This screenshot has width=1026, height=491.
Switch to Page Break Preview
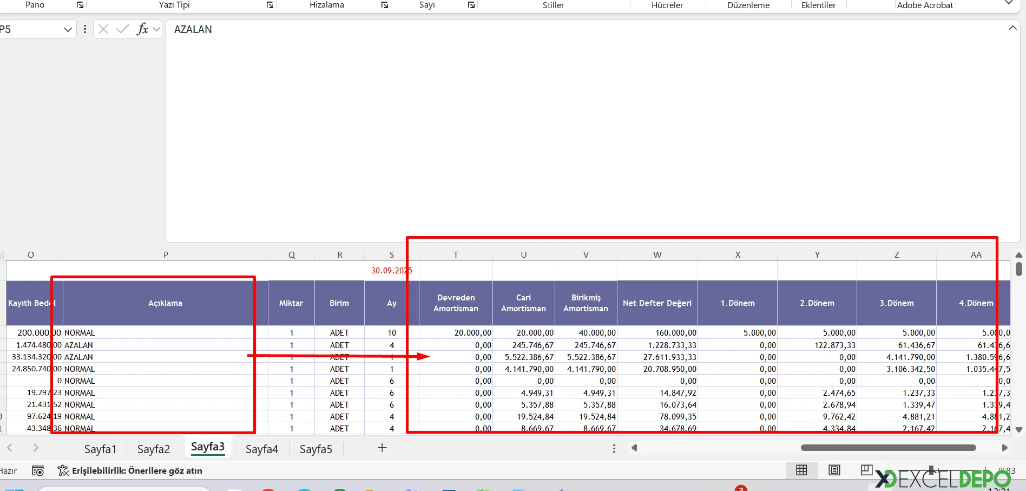(x=866, y=470)
